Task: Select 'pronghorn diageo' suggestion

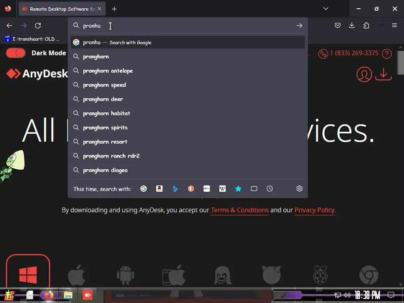Action: (x=187, y=170)
